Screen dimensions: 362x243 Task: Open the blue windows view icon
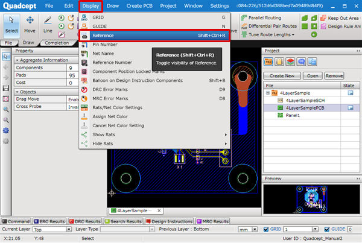point(312,62)
